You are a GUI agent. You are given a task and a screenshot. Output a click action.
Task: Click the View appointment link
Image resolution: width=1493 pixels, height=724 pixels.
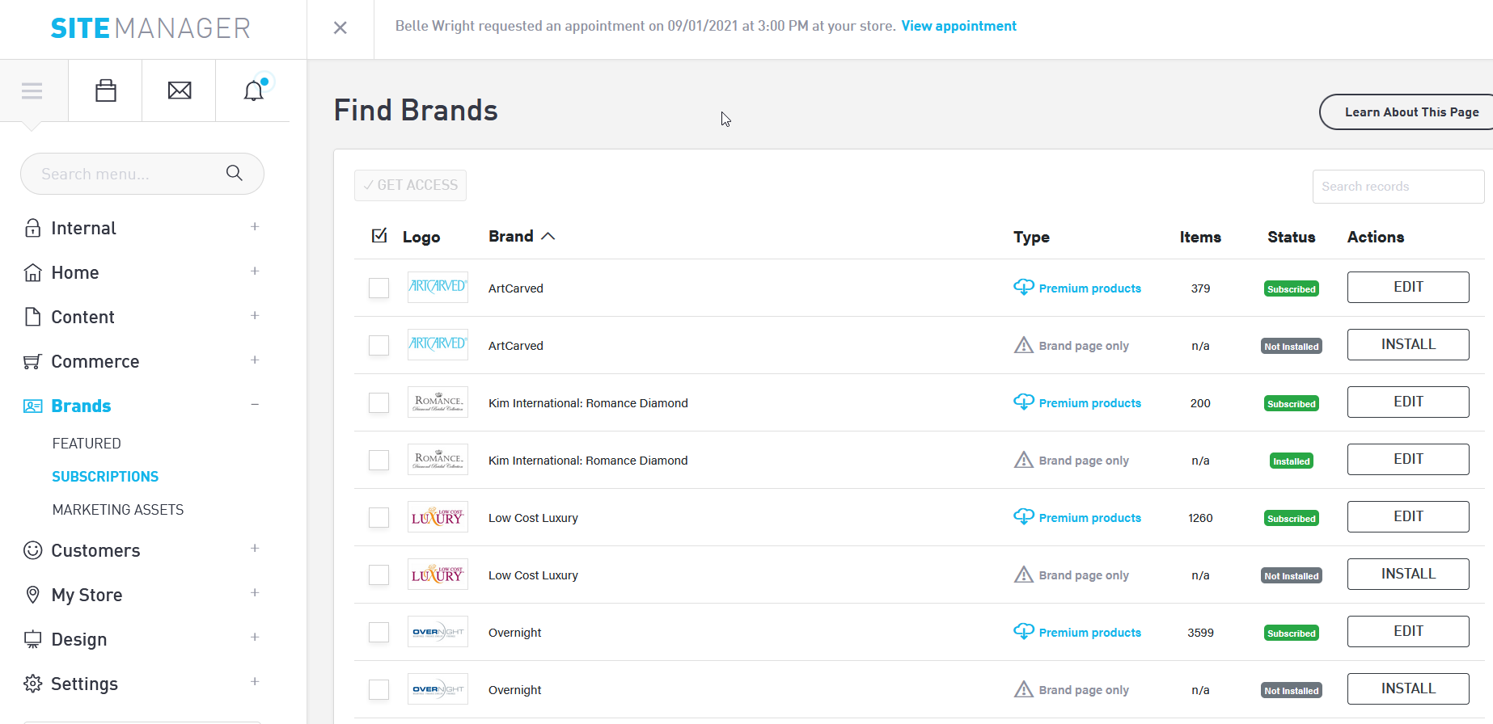(x=958, y=26)
